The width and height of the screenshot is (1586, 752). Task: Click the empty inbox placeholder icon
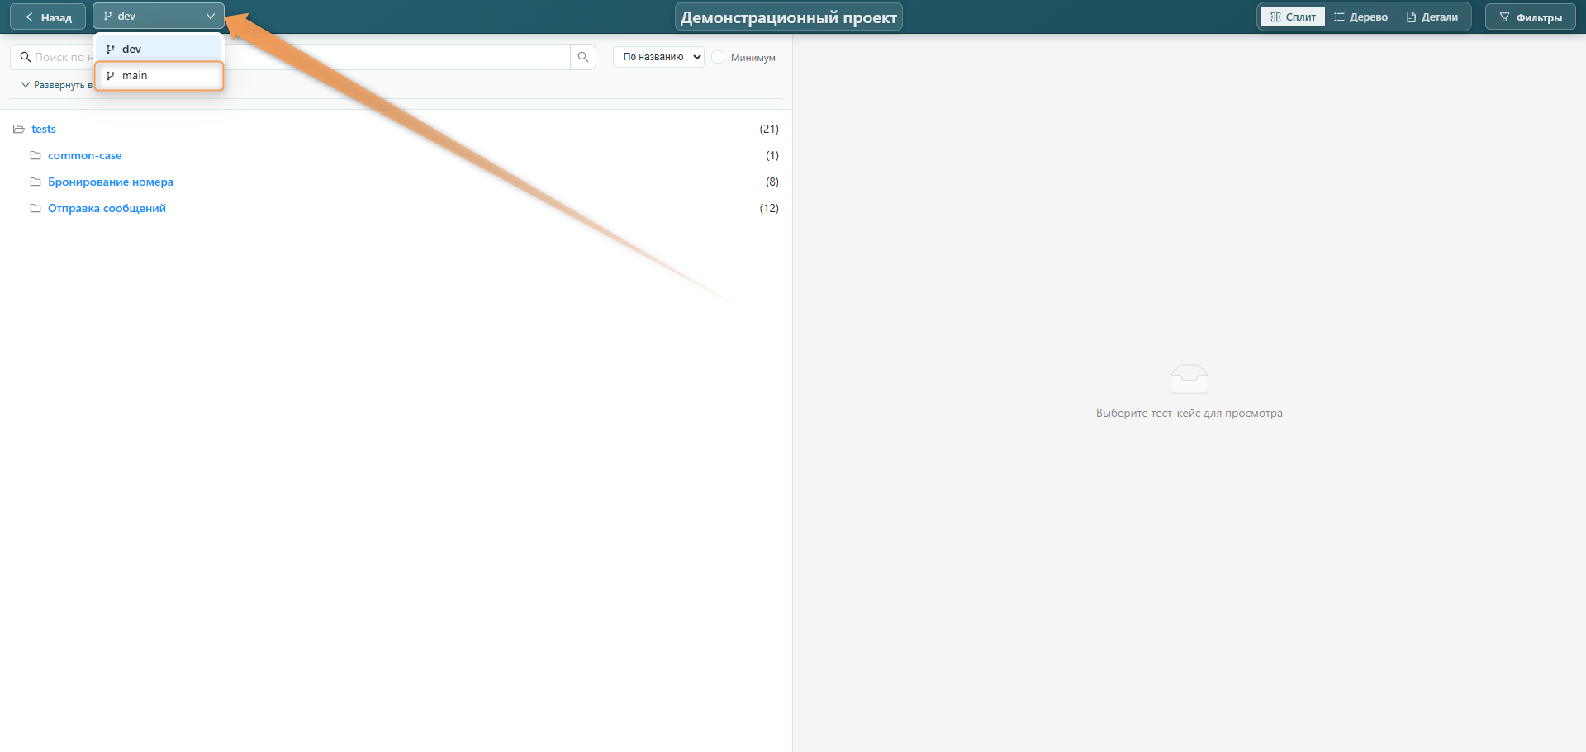1189,379
